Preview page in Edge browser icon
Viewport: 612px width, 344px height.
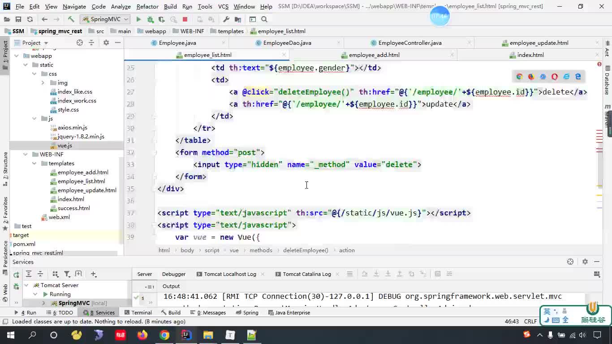578,77
